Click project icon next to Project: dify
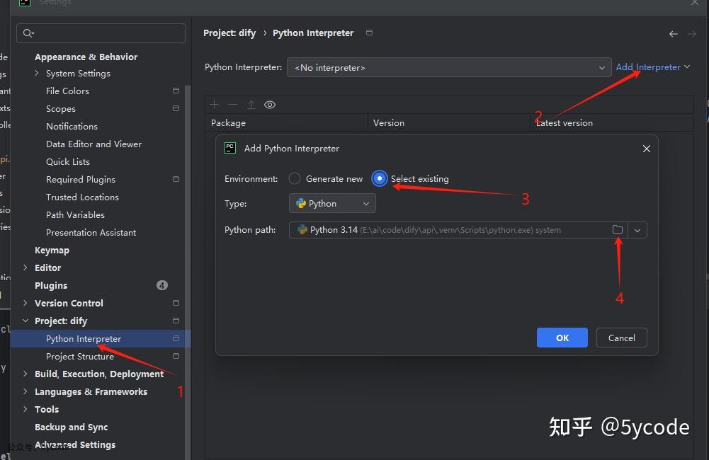The width and height of the screenshot is (709, 460). (x=176, y=321)
